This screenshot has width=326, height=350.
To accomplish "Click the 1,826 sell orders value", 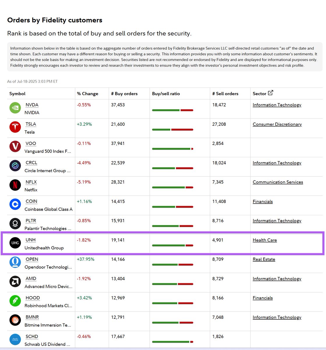I will pos(218,337).
